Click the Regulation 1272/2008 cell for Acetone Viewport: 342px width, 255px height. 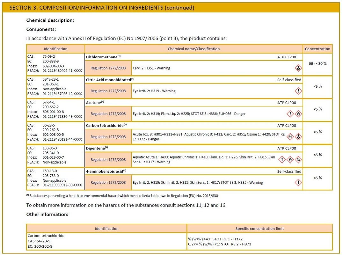click(108, 114)
